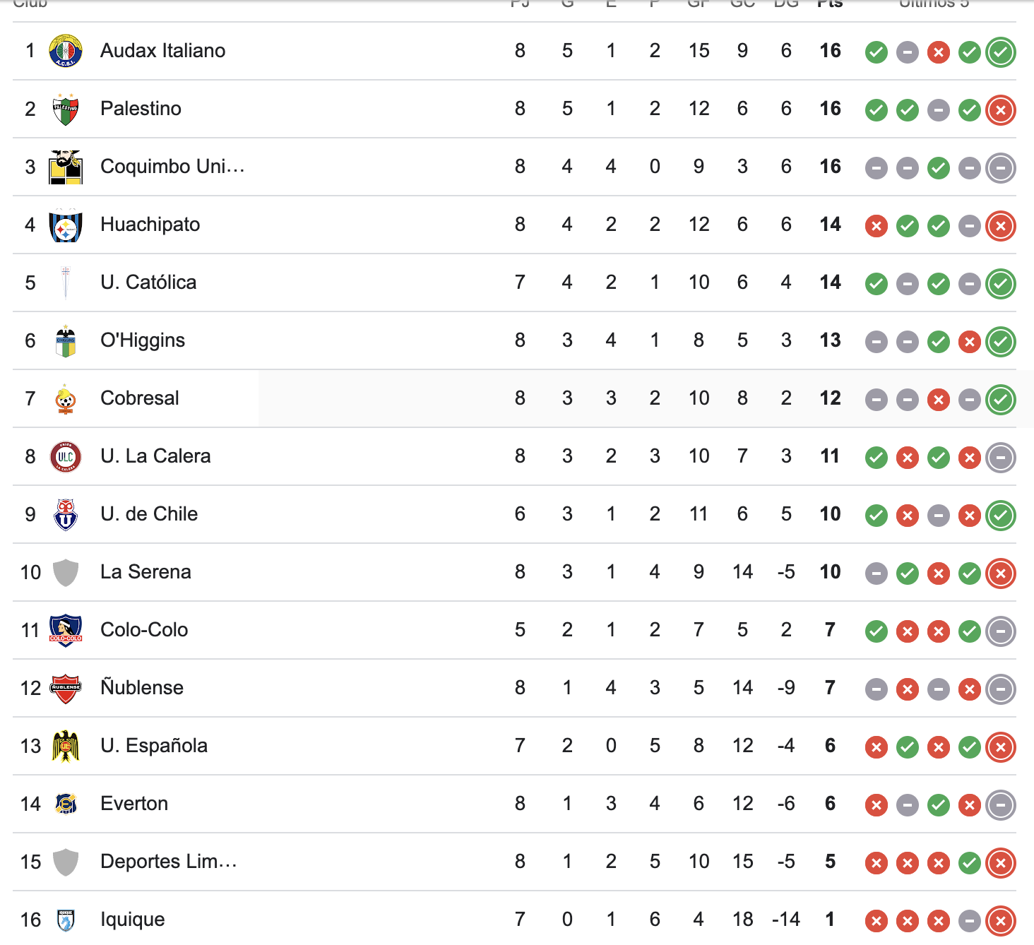Click the Últimos 5 column header
The image size is (1034, 945).
(x=934, y=4)
